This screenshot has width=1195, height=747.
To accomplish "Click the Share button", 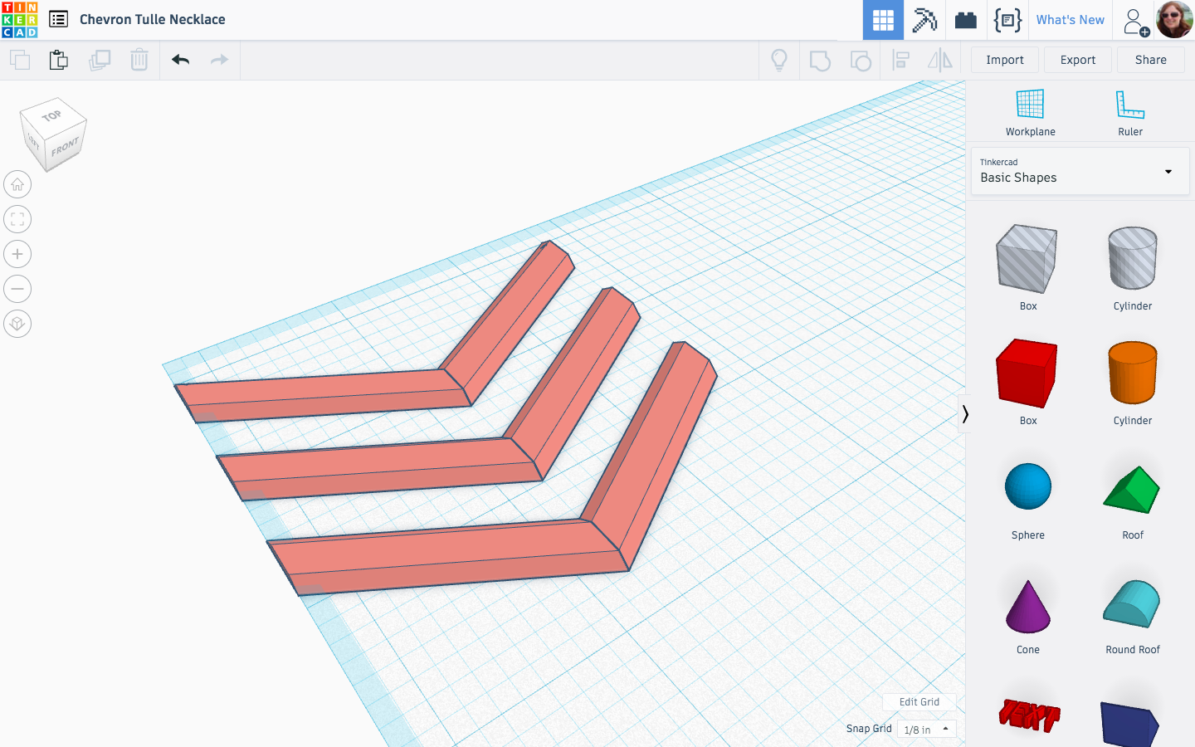I will click(1151, 60).
